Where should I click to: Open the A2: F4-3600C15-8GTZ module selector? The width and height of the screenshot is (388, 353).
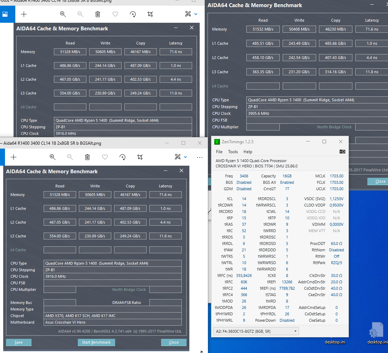[x=255, y=331]
